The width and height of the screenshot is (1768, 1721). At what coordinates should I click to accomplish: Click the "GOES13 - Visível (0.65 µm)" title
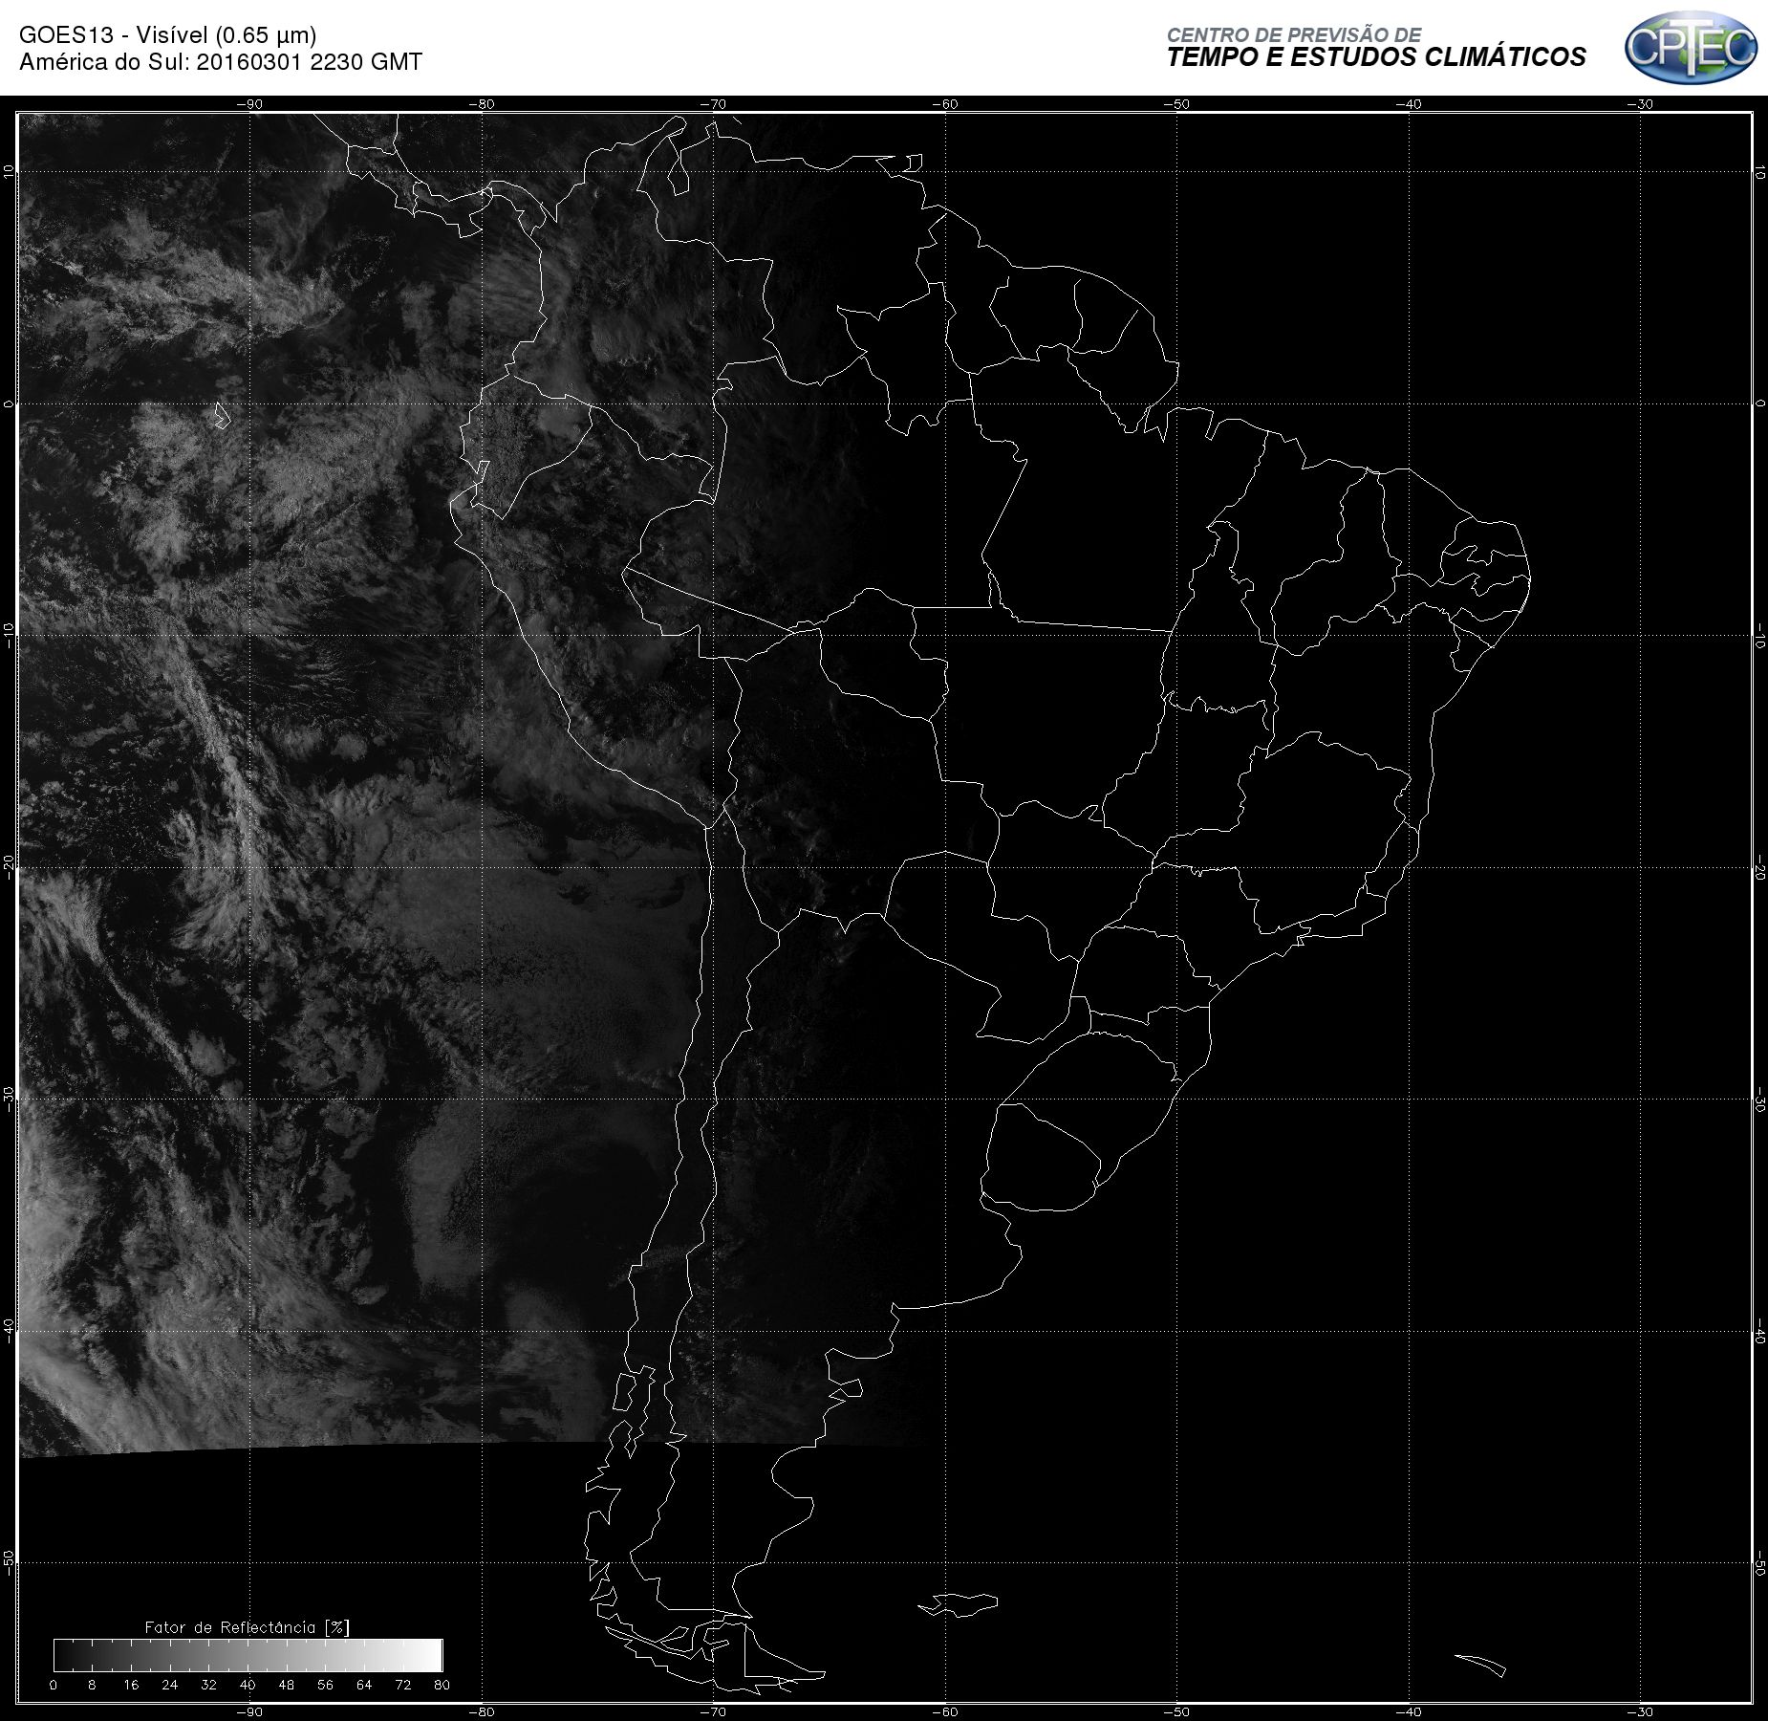click(168, 35)
